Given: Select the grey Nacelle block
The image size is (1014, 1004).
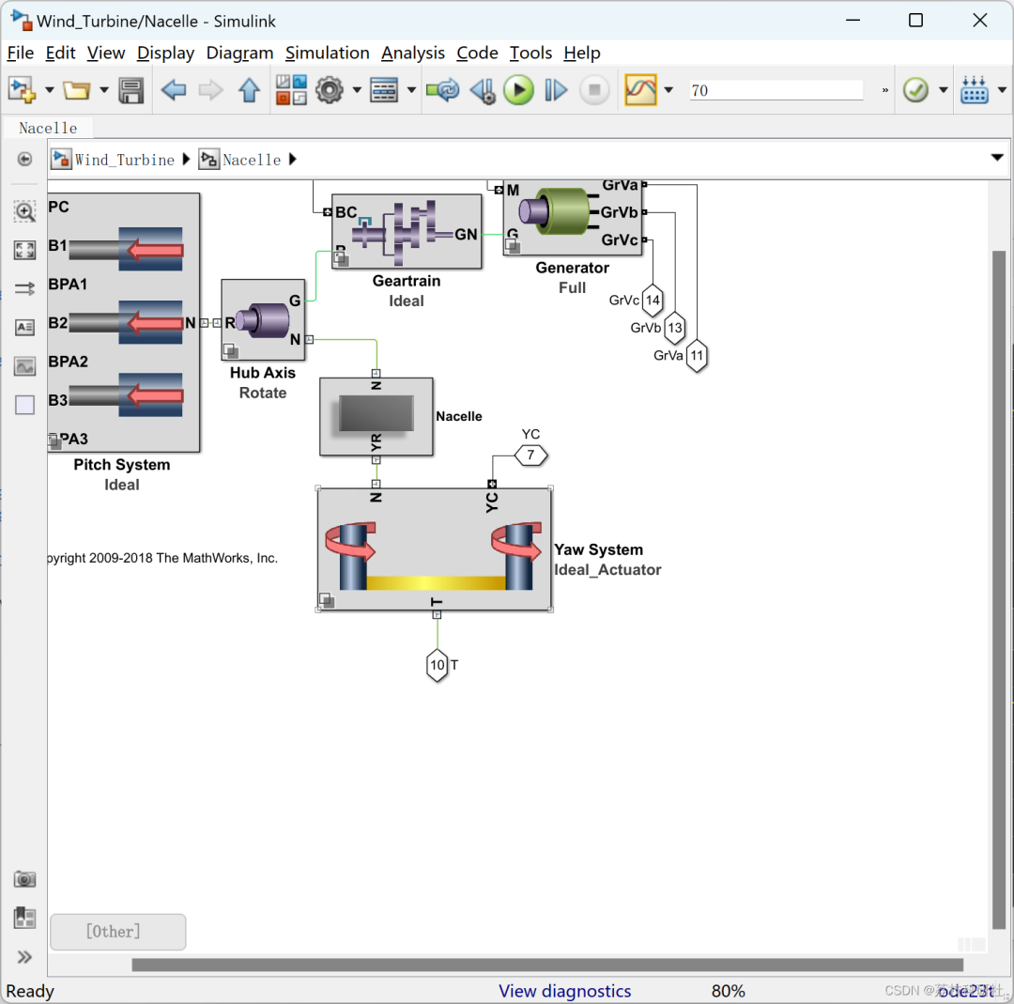Looking at the screenshot, I should coord(376,417).
